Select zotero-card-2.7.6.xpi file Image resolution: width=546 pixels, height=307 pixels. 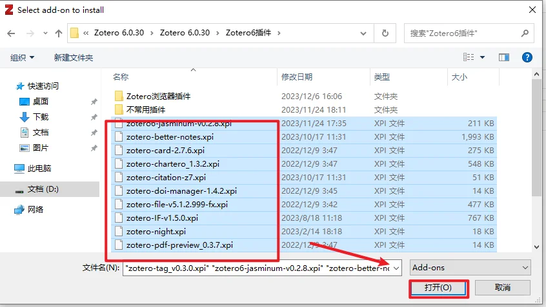pos(165,151)
